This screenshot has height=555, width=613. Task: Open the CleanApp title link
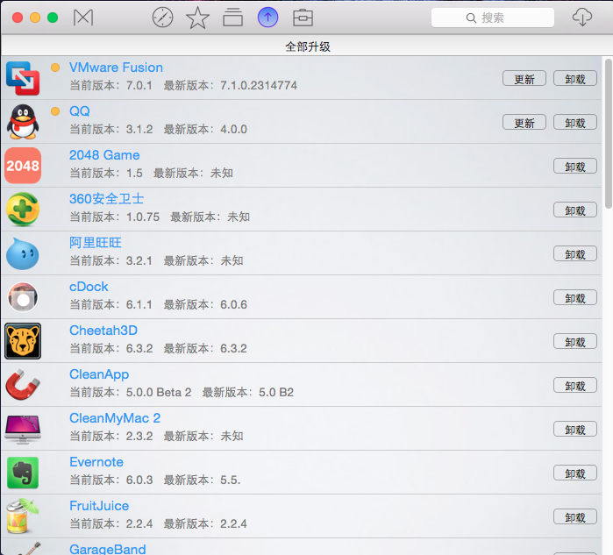(x=99, y=374)
